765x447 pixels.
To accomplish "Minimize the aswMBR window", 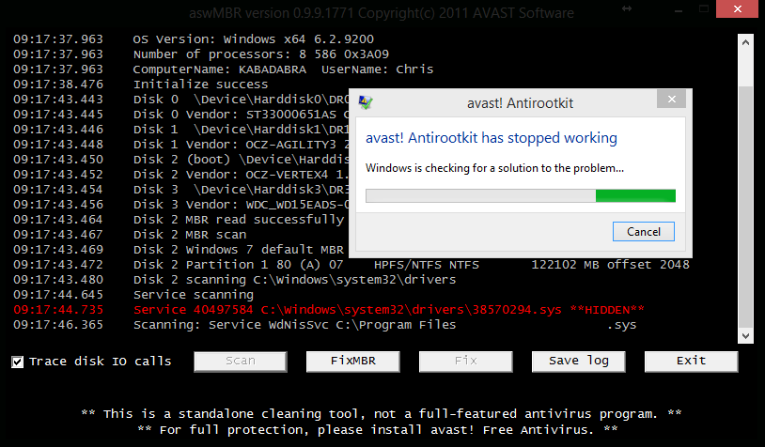I will pyautogui.click(x=679, y=8).
